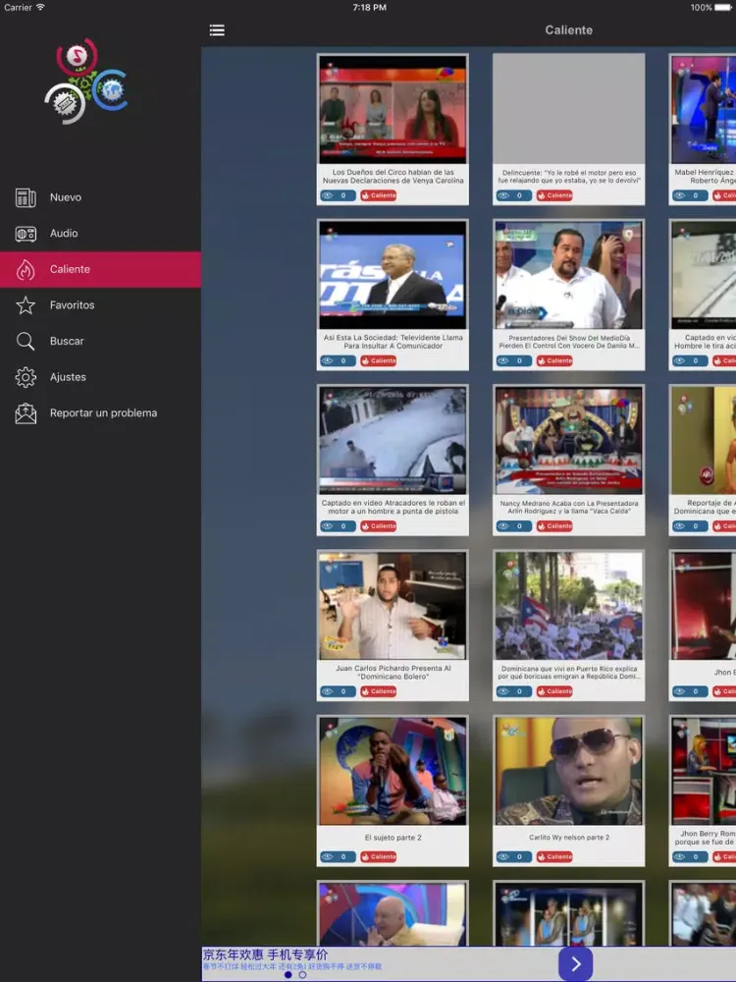Click the Buscar magnifier icon
This screenshot has height=982, width=736.
point(26,342)
